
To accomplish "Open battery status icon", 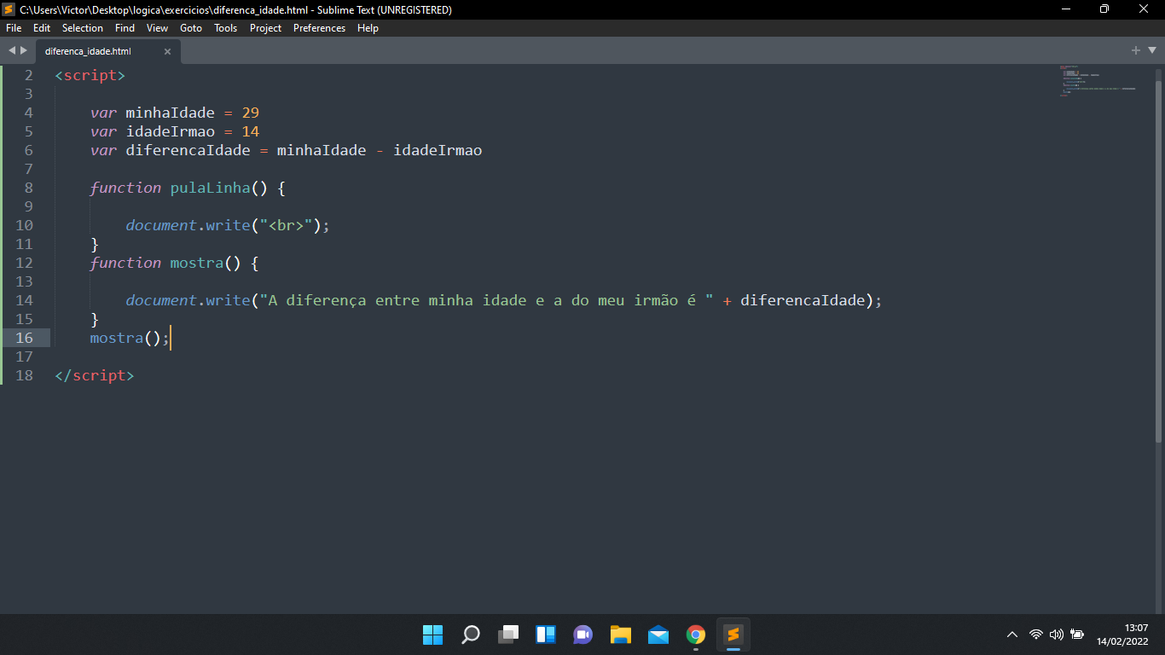I will point(1077,635).
